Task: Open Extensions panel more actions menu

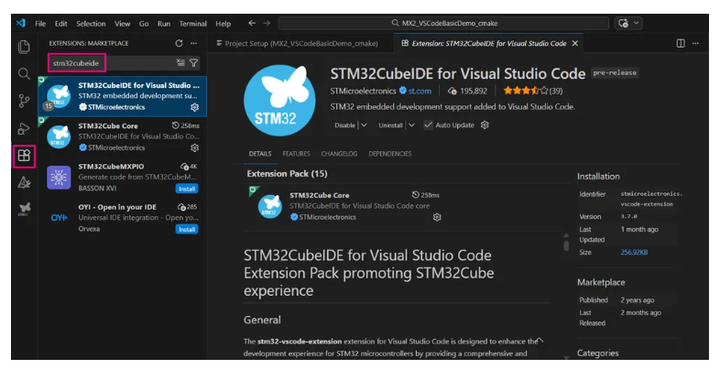Action: pyautogui.click(x=194, y=43)
